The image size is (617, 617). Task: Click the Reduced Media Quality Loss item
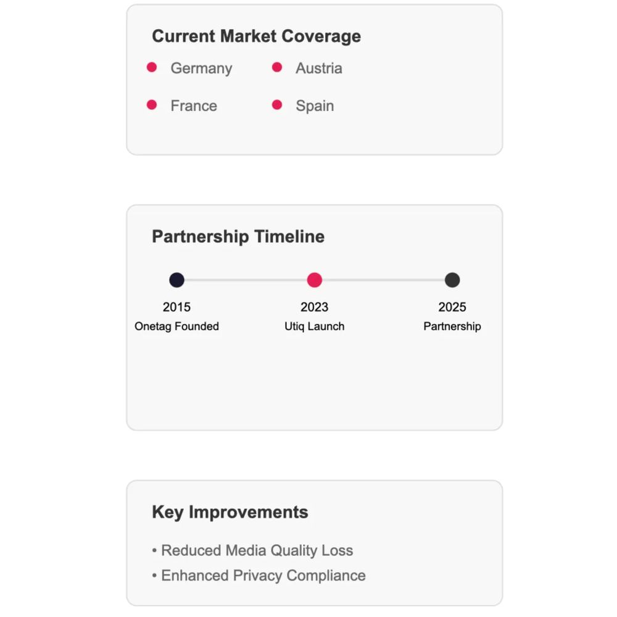252,550
